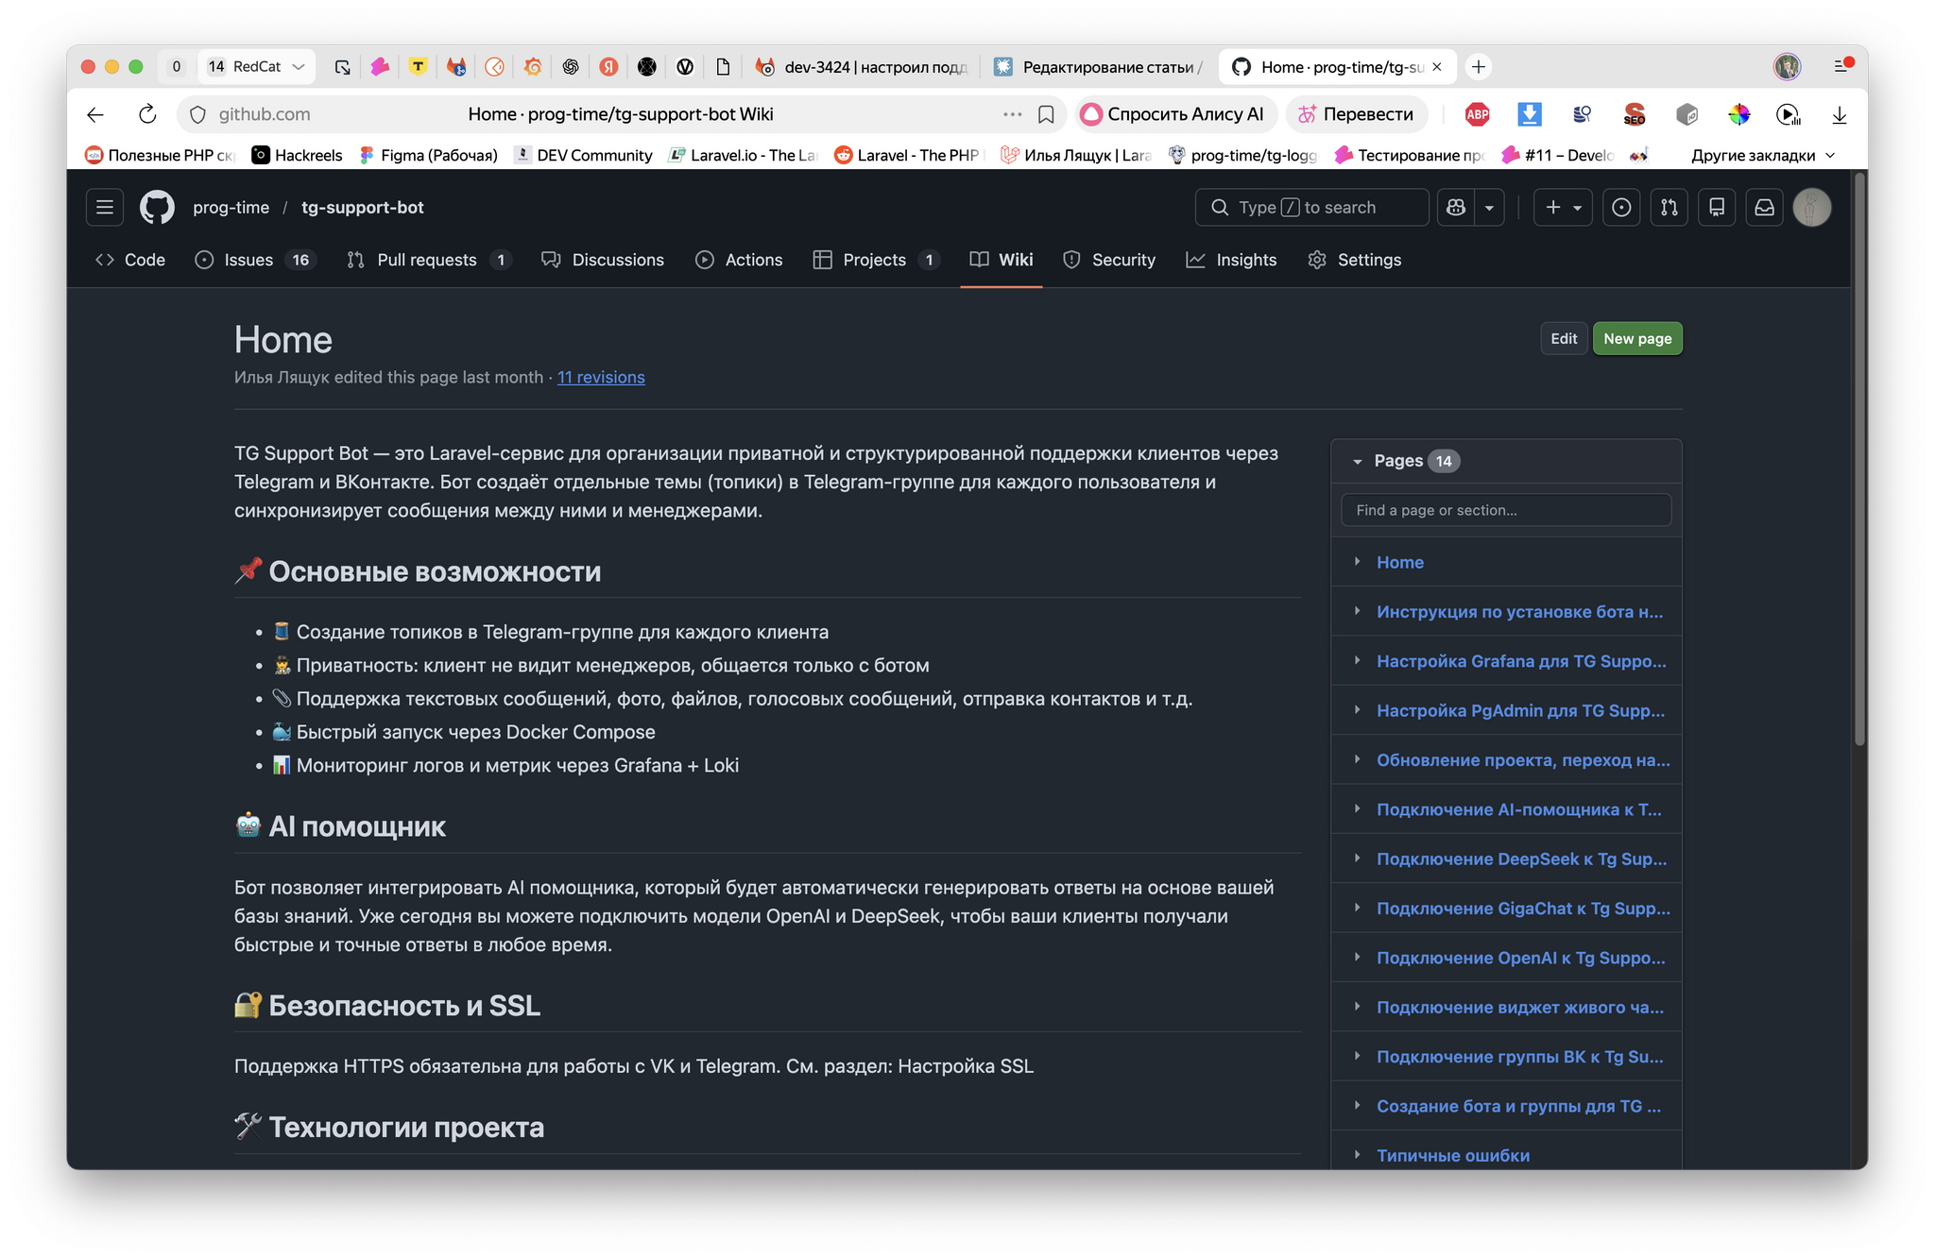
Task: Switch to the Issues tab
Action: [248, 260]
